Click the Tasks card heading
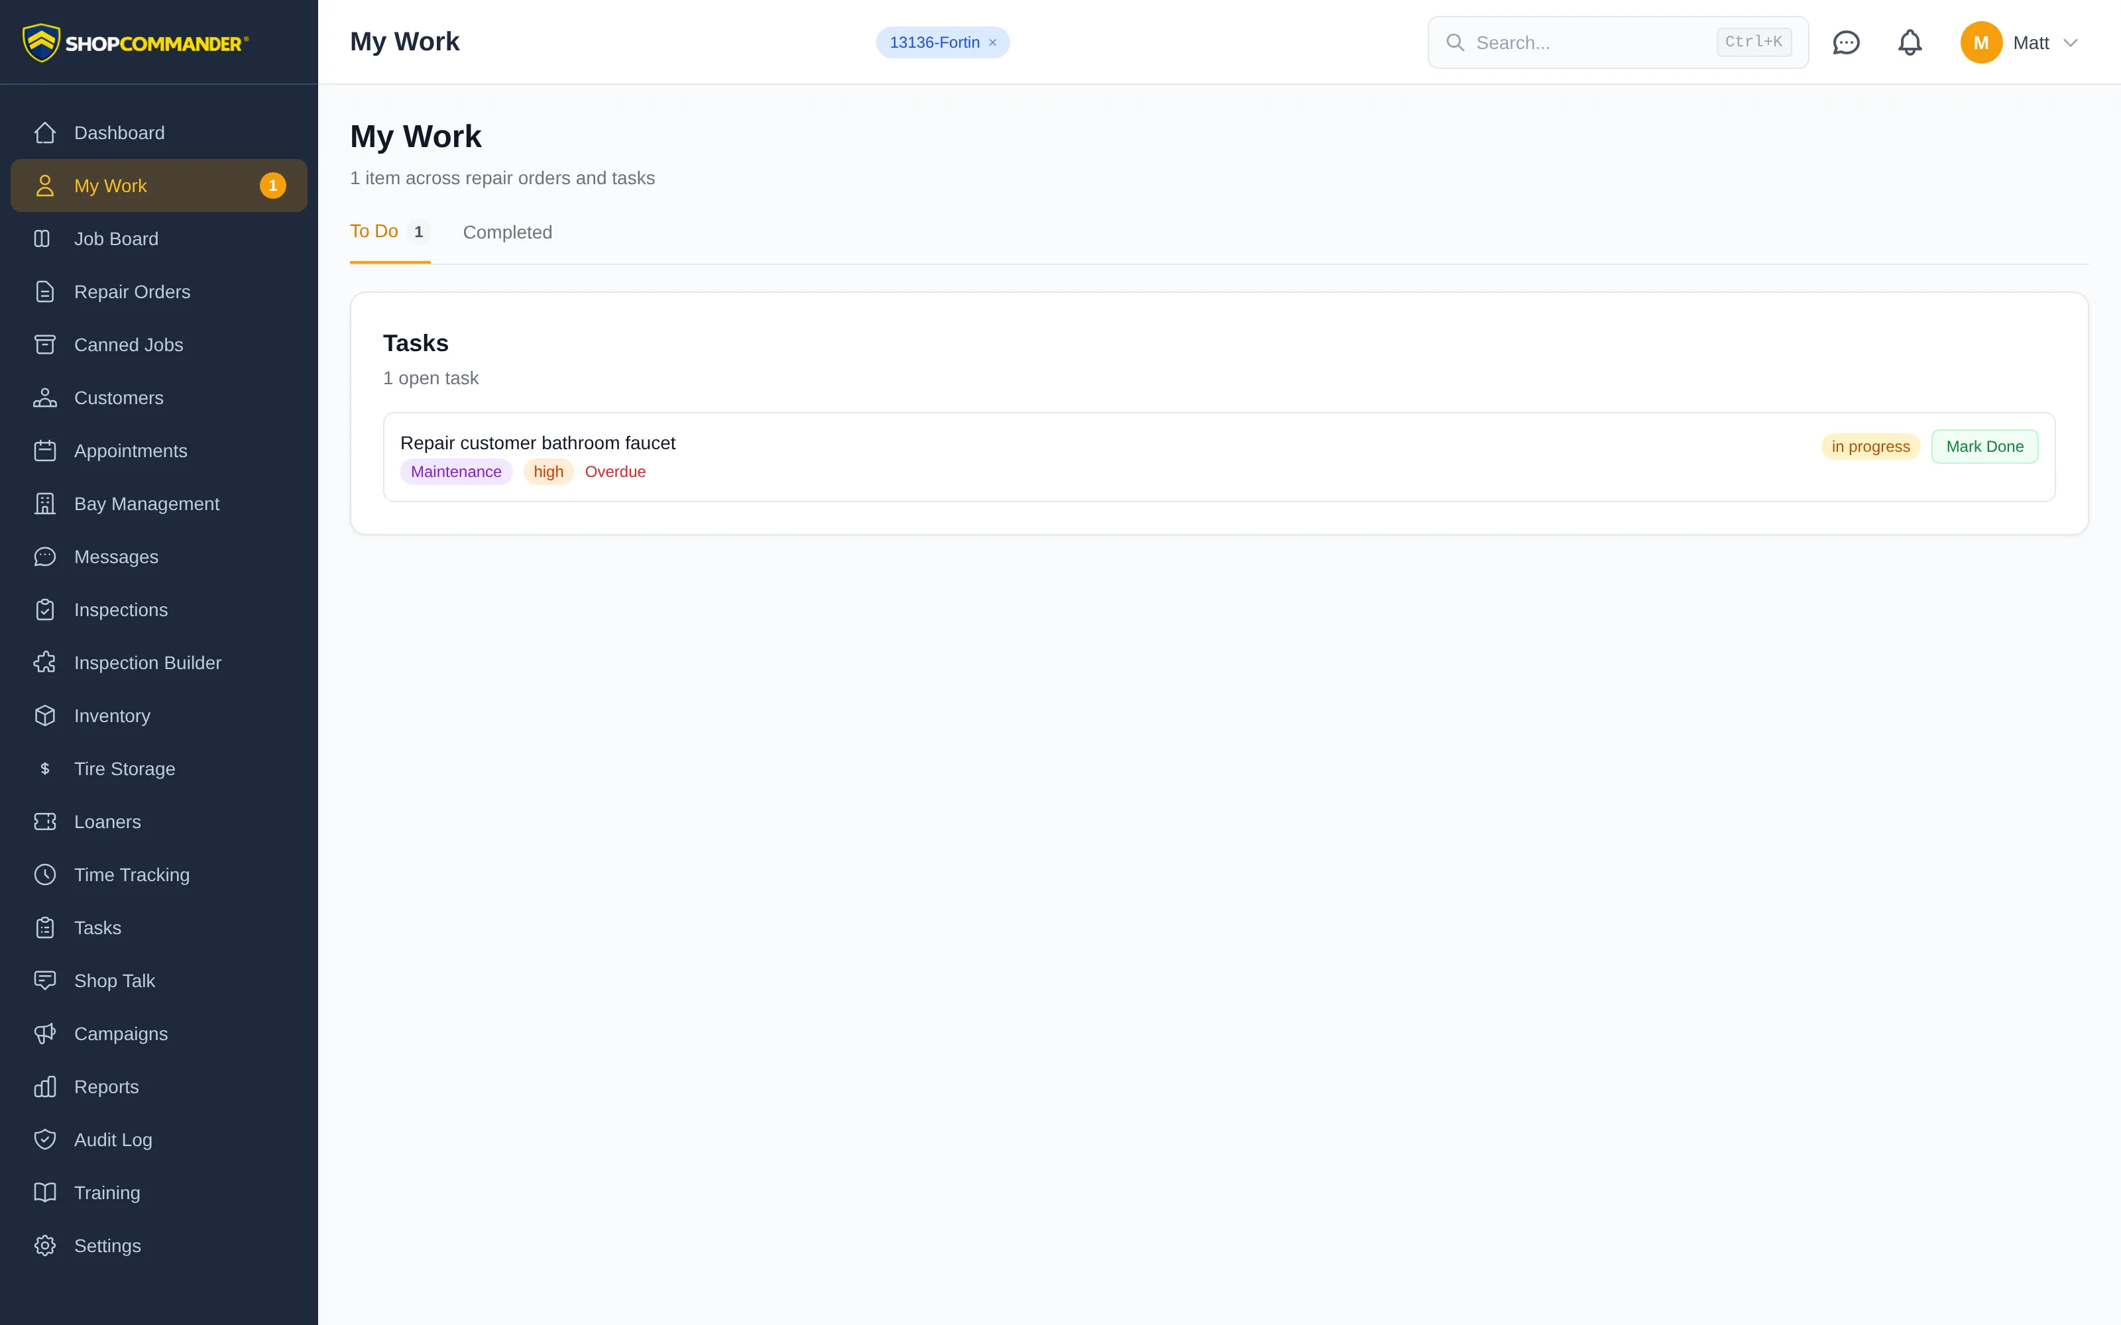Image resolution: width=2121 pixels, height=1325 pixels. pyautogui.click(x=416, y=344)
